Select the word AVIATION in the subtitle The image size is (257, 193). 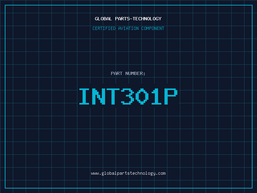128,28
